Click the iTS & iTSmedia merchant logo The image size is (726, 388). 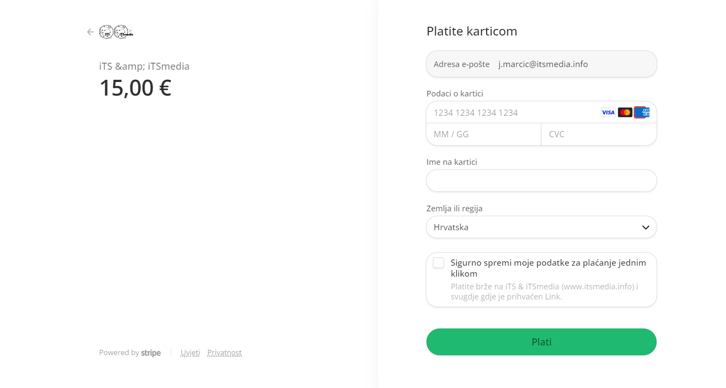(116, 32)
